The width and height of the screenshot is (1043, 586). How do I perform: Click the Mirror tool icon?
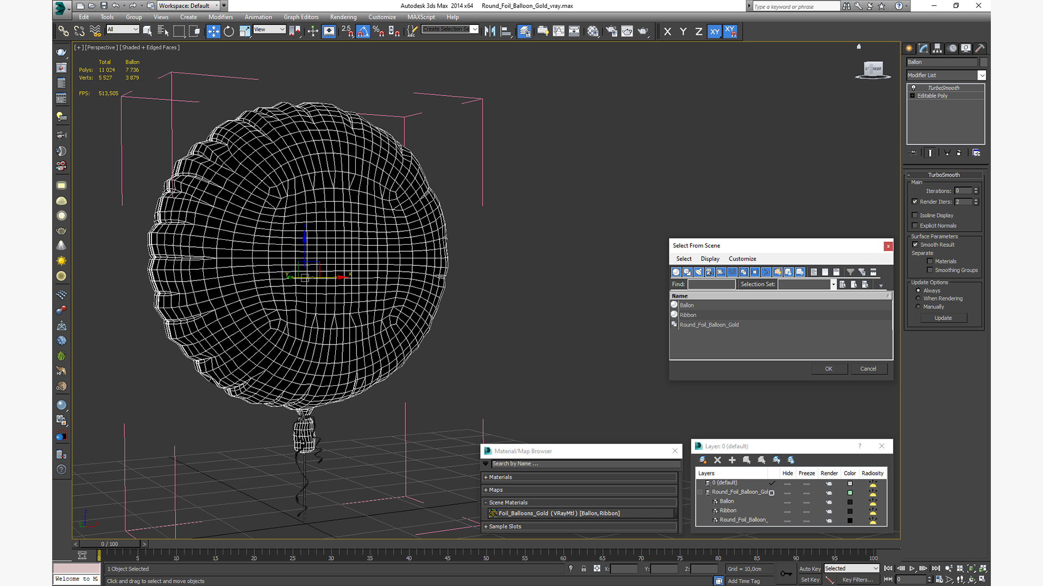490,31
